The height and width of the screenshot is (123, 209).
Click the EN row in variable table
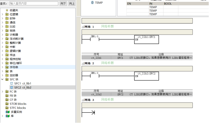pos(168,4)
